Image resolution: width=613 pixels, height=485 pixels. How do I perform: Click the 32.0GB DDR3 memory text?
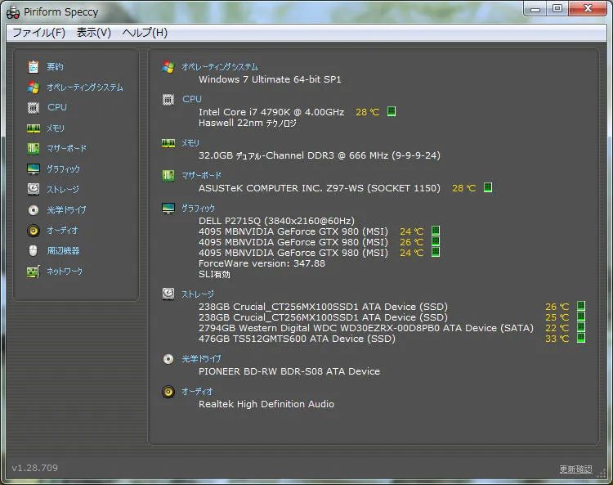point(320,155)
